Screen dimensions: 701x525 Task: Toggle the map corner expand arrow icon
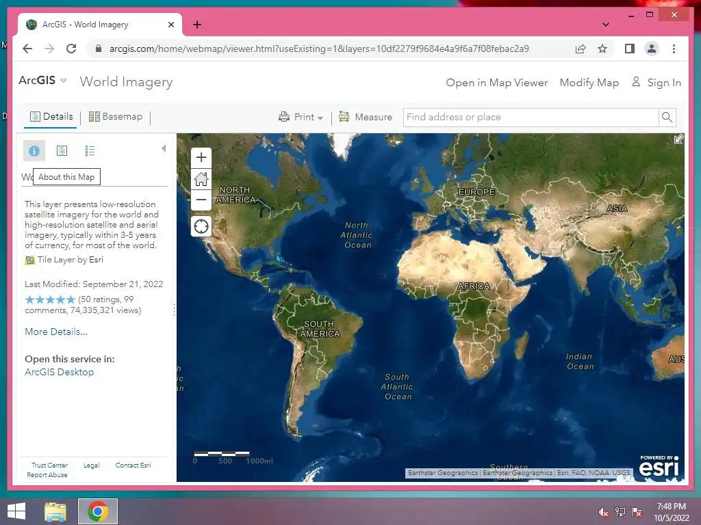(678, 139)
